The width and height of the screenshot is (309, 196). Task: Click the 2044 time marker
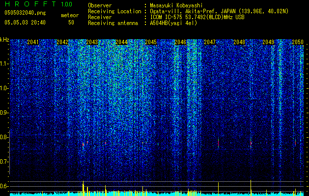click(x=121, y=42)
